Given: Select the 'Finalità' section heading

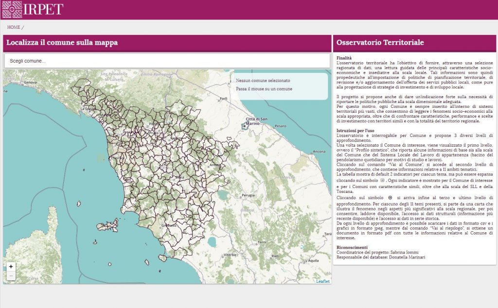Looking at the screenshot, I should [344, 58].
